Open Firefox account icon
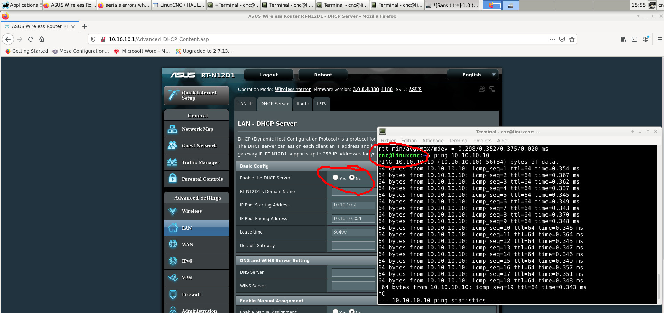This screenshot has height=313, width=664. click(646, 39)
